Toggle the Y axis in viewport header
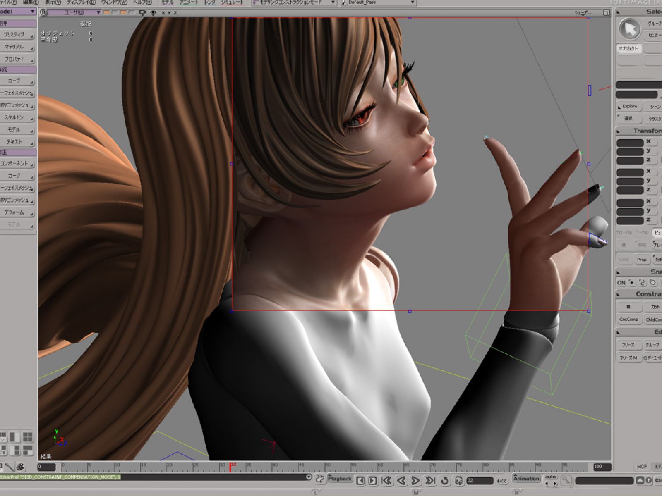 169,13
